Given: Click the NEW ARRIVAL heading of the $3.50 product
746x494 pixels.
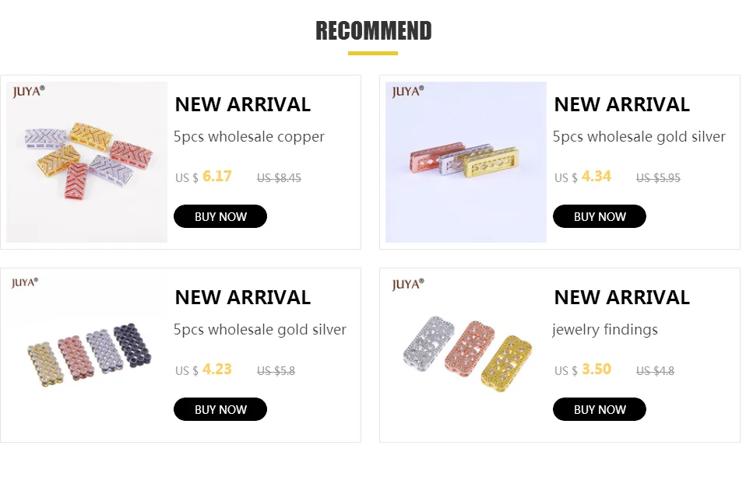Looking at the screenshot, I should coord(622,298).
